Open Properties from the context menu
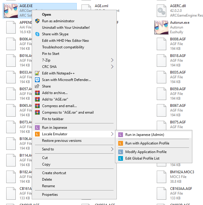Screen dimensions: 203x205 50,195
